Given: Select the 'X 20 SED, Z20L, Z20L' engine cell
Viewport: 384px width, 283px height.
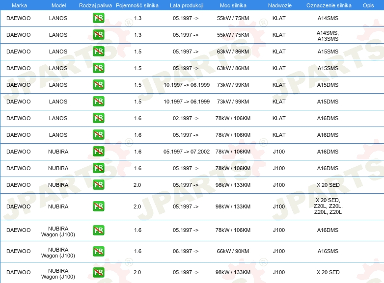Looking at the screenshot, I should [x=328, y=206].
